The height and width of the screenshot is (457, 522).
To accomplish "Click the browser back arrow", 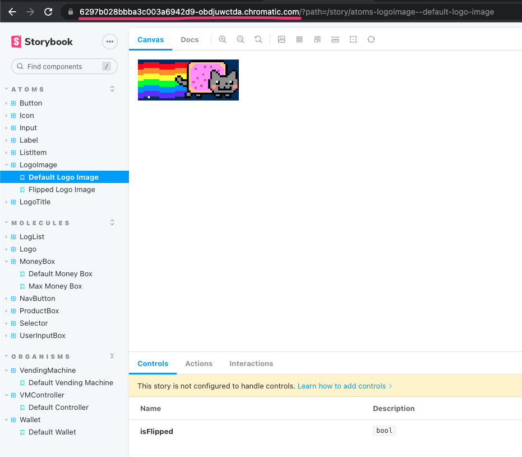I will (x=12, y=12).
